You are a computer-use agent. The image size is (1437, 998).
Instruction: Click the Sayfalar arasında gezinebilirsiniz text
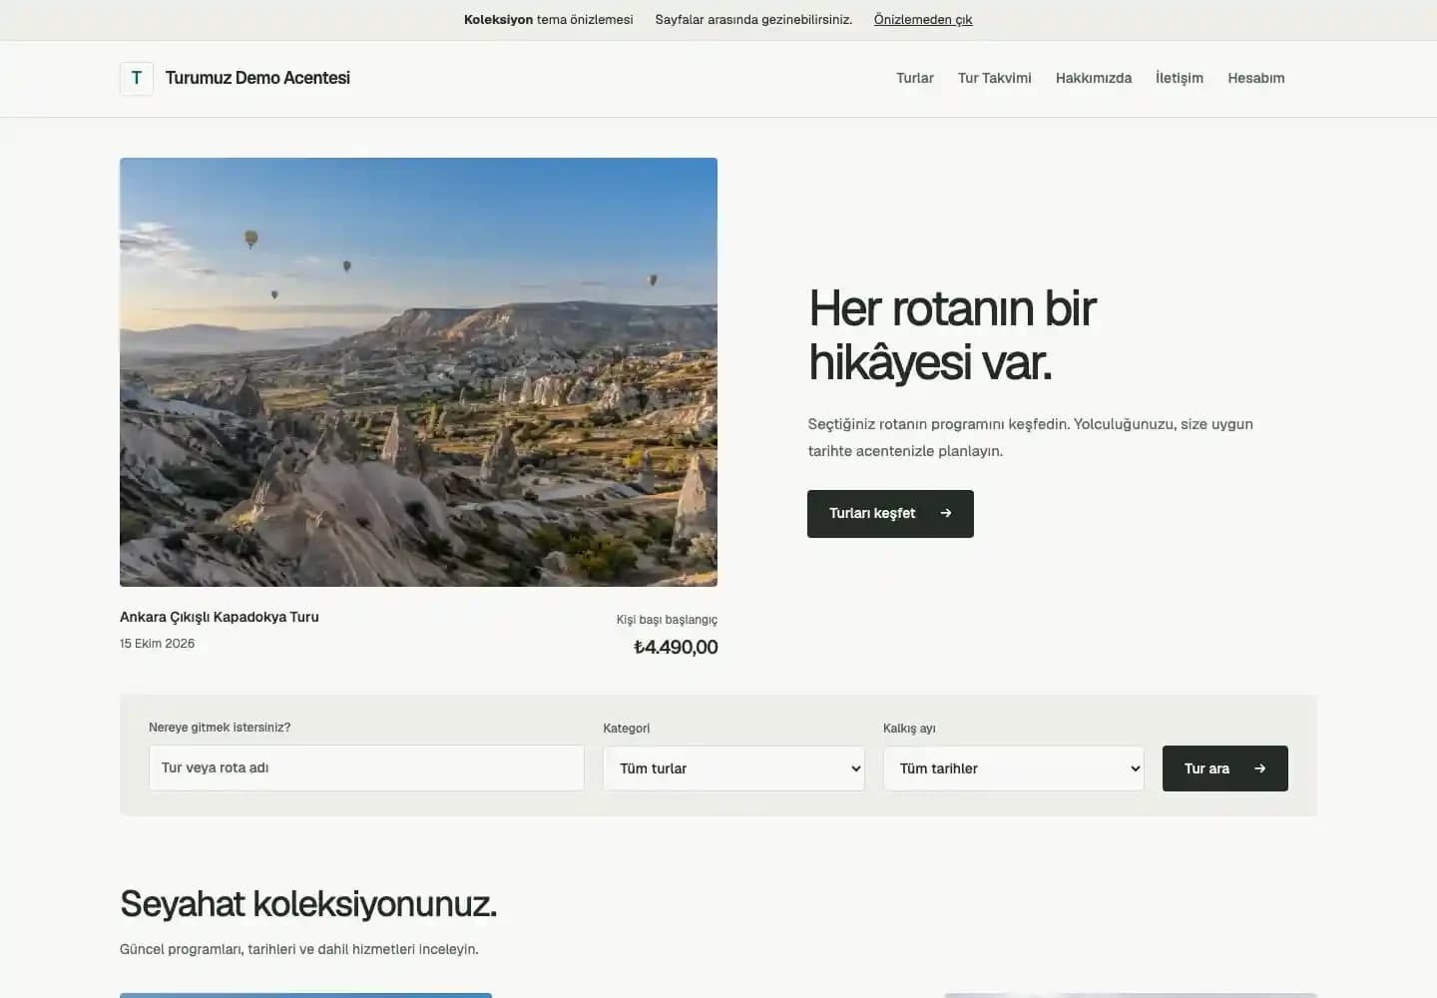click(x=753, y=19)
